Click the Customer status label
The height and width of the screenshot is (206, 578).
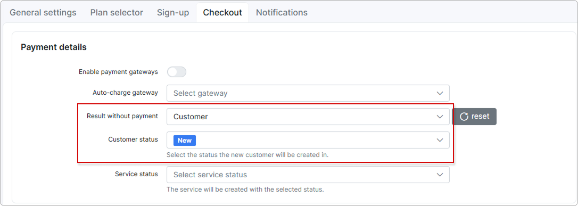point(133,139)
